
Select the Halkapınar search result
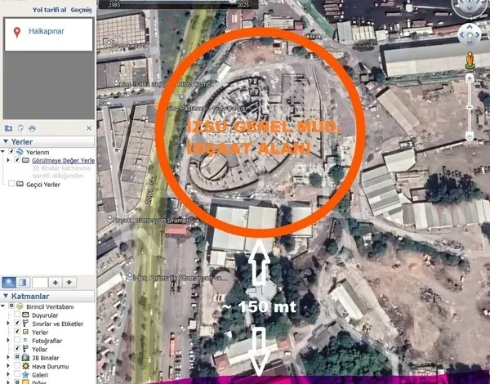point(47,31)
